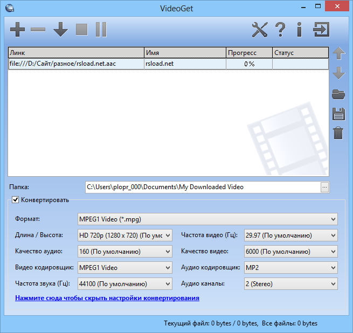Clear list with the trash can icon
The image size is (353, 333).
click(338, 133)
